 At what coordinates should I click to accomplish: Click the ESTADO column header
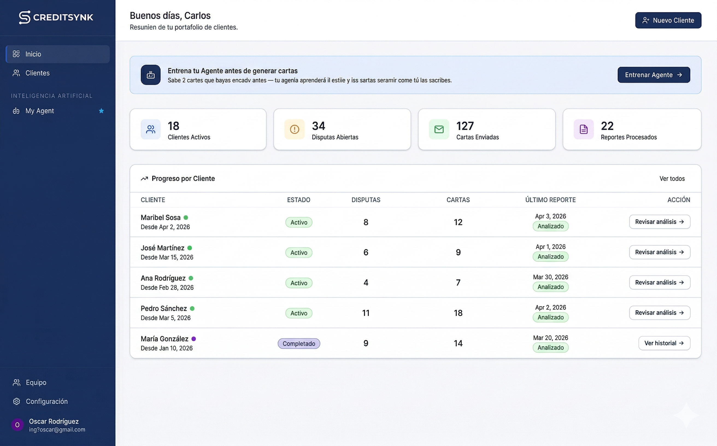point(298,200)
